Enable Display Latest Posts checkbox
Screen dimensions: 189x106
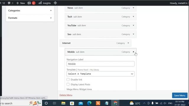pos(68,85)
